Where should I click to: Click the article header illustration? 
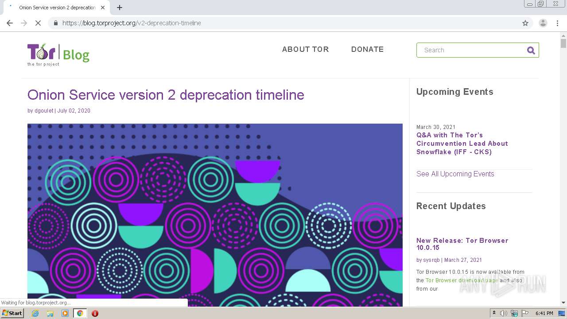(x=215, y=215)
